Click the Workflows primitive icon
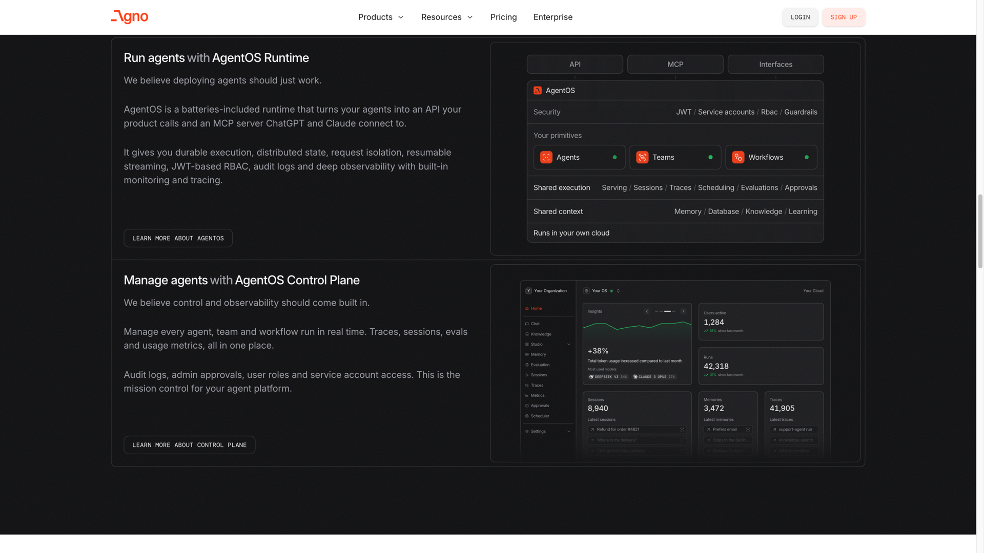984x553 pixels. coord(738,157)
